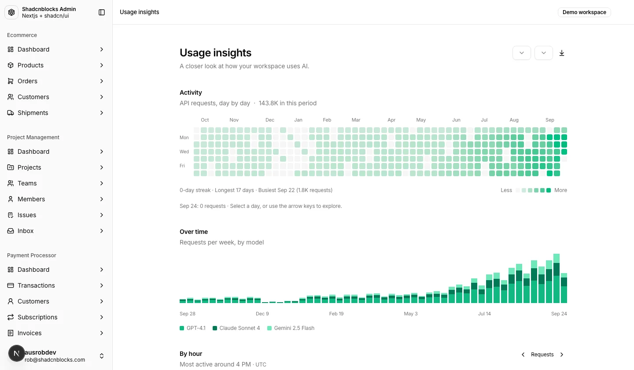Screen dimensions: 634x370
Task: Click the "Longest 17 days" streak text
Action: click(x=234, y=190)
